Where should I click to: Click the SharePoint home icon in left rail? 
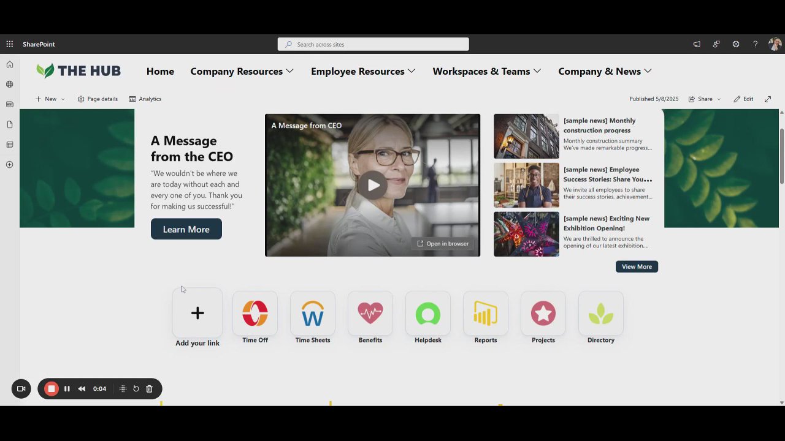pyautogui.click(x=10, y=64)
